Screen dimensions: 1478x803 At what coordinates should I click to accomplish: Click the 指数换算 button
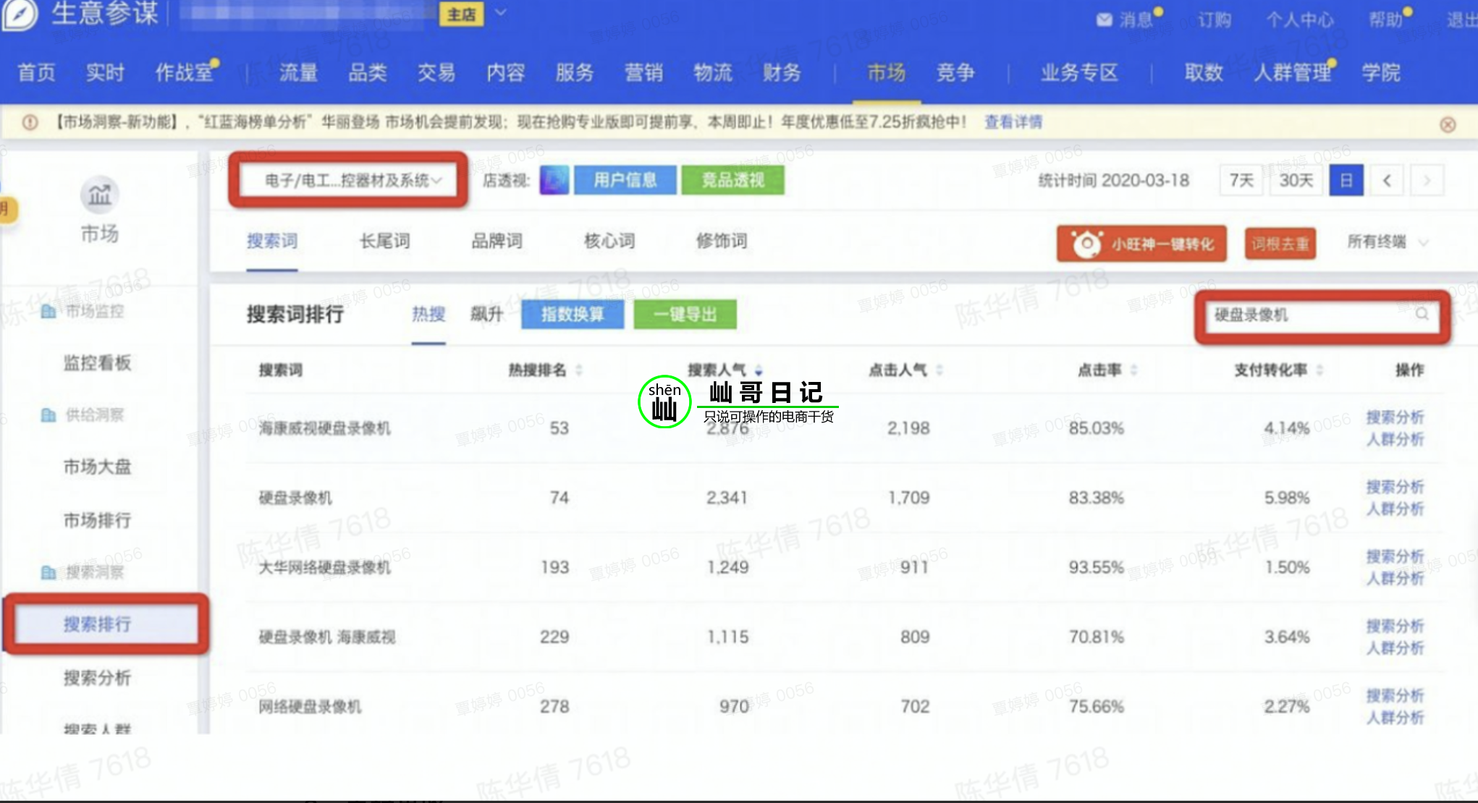click(573, 315)
